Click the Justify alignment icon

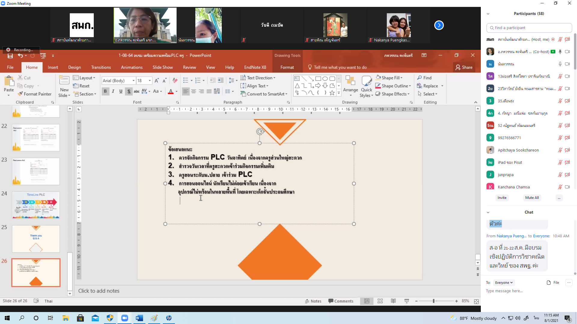pos(209,91)
